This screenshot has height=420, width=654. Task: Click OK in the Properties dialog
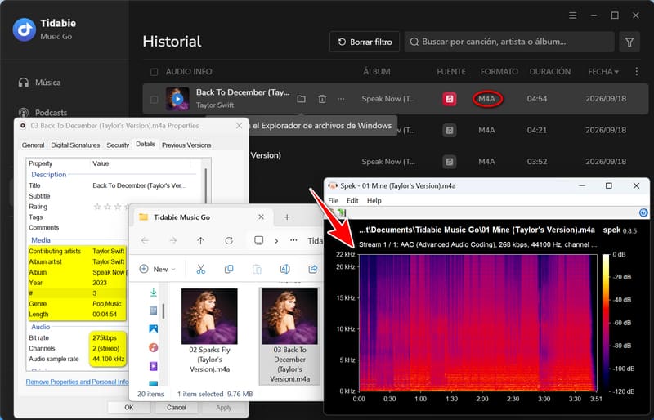(129, 407)
